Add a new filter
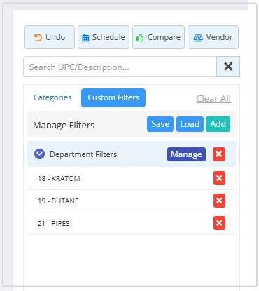Viewport: 259px width, 291px height. tap(218, 124)
